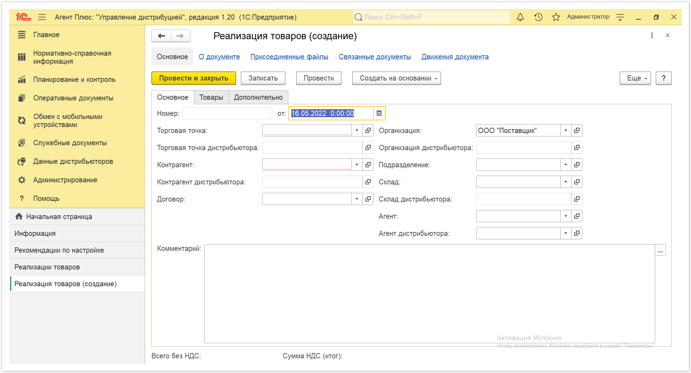This screenshot has width=691, height=373.
Task: Switch to Реализации товаров open window
Action: pyautogui.click(x=77, y=267)
